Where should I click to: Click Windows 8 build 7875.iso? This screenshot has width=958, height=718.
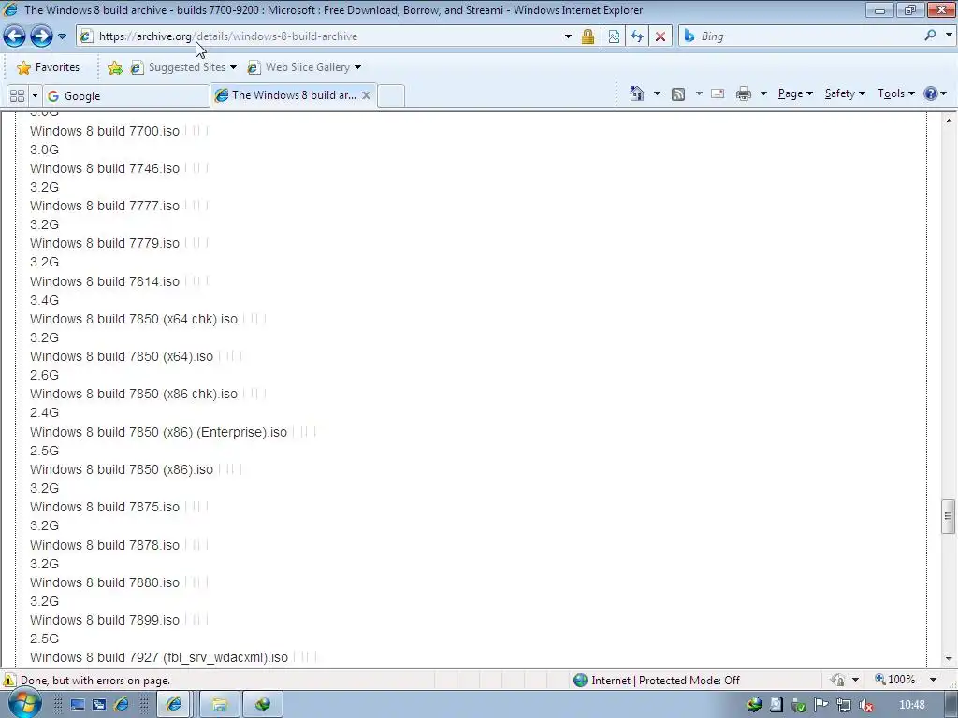tap(105, 507)
